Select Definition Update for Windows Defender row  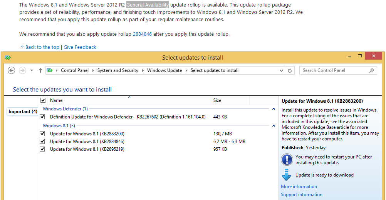coord(128,117)
